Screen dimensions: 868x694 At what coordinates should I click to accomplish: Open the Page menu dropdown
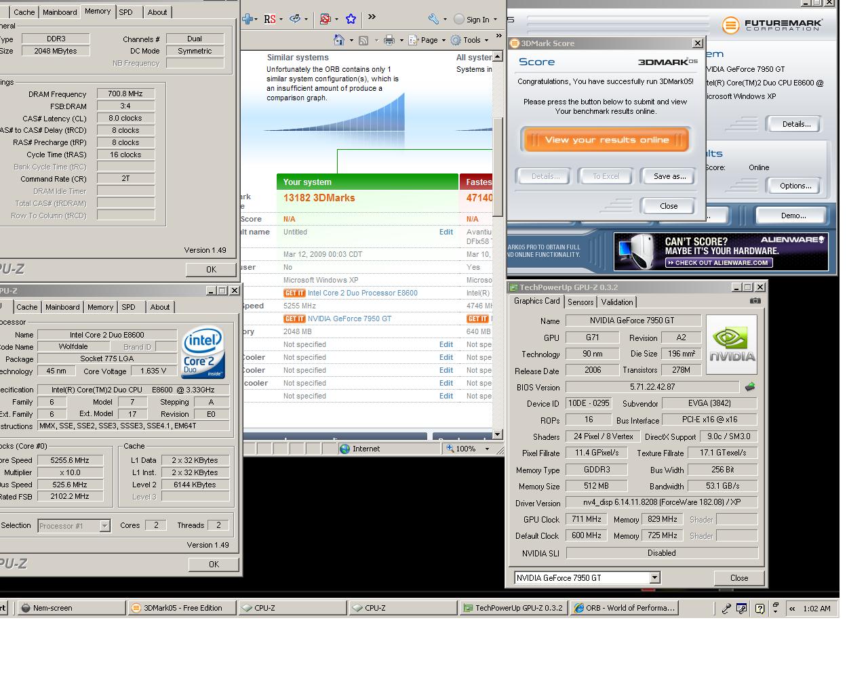[x=443, y=41]
